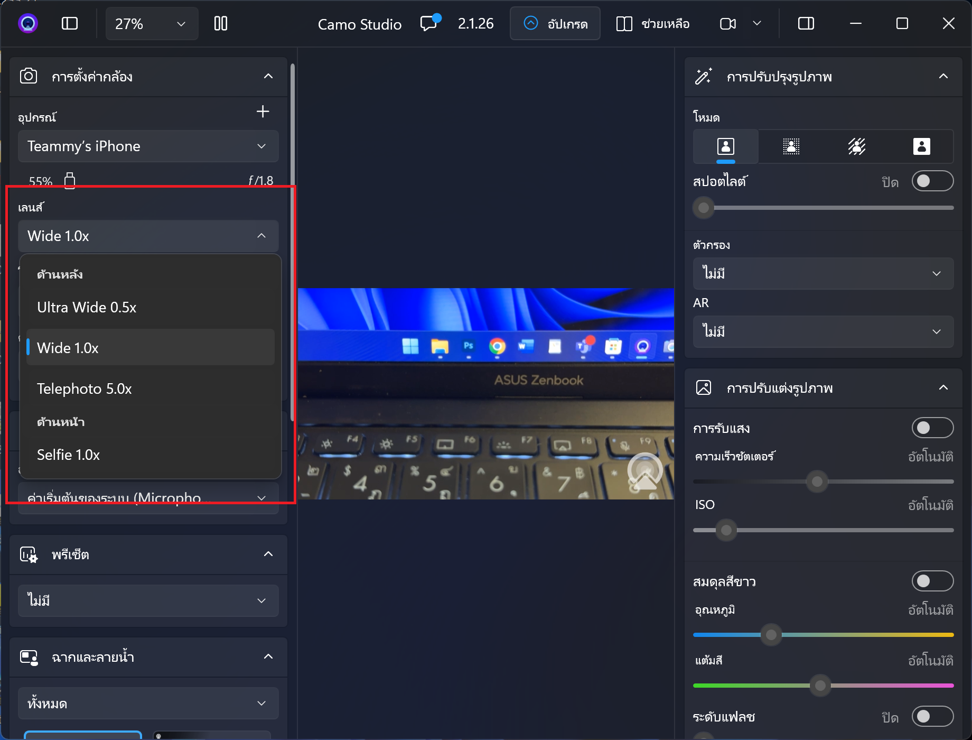
Task: Open the presets ไม่มี dropdown
Action: [x=148, y=600]
